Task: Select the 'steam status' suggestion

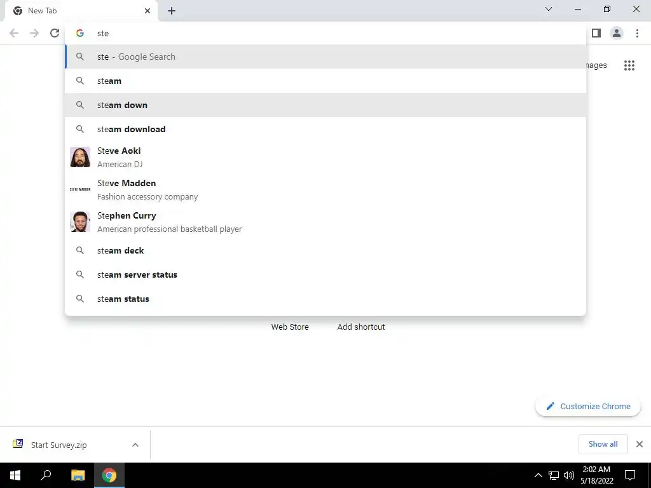Action: pyautogui.click(x=325, y=299)
